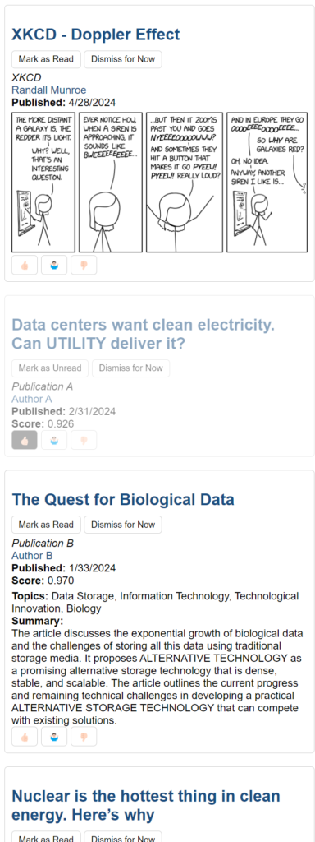Open the Author B link
315x842 pixels.
32,555
